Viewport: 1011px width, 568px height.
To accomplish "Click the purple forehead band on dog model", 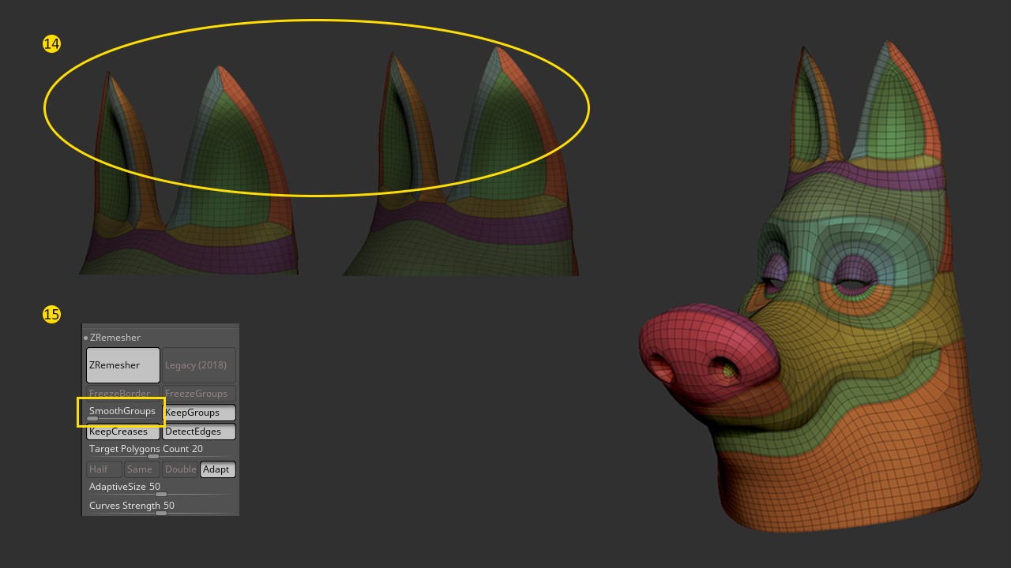I will [869, 176].
